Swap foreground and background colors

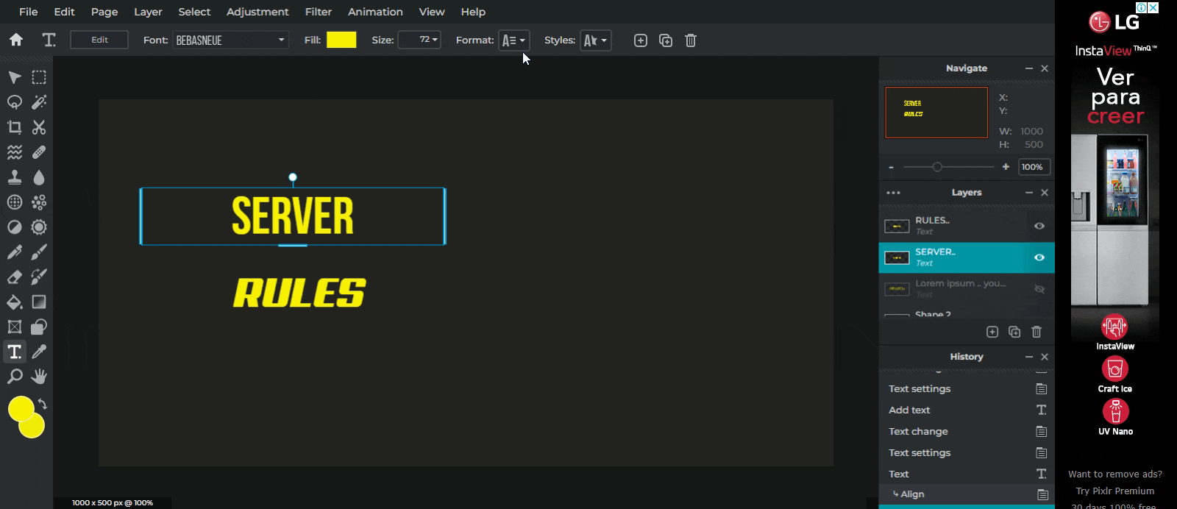(43, 405)
